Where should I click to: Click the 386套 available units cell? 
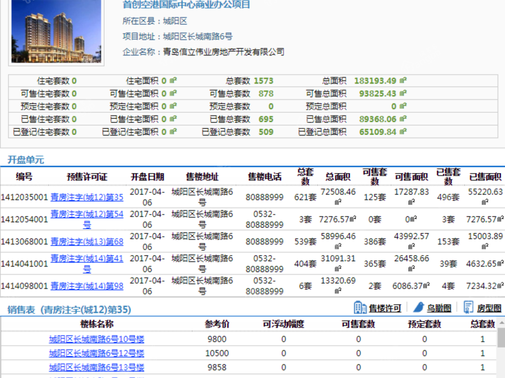click(x=375, y=241)
